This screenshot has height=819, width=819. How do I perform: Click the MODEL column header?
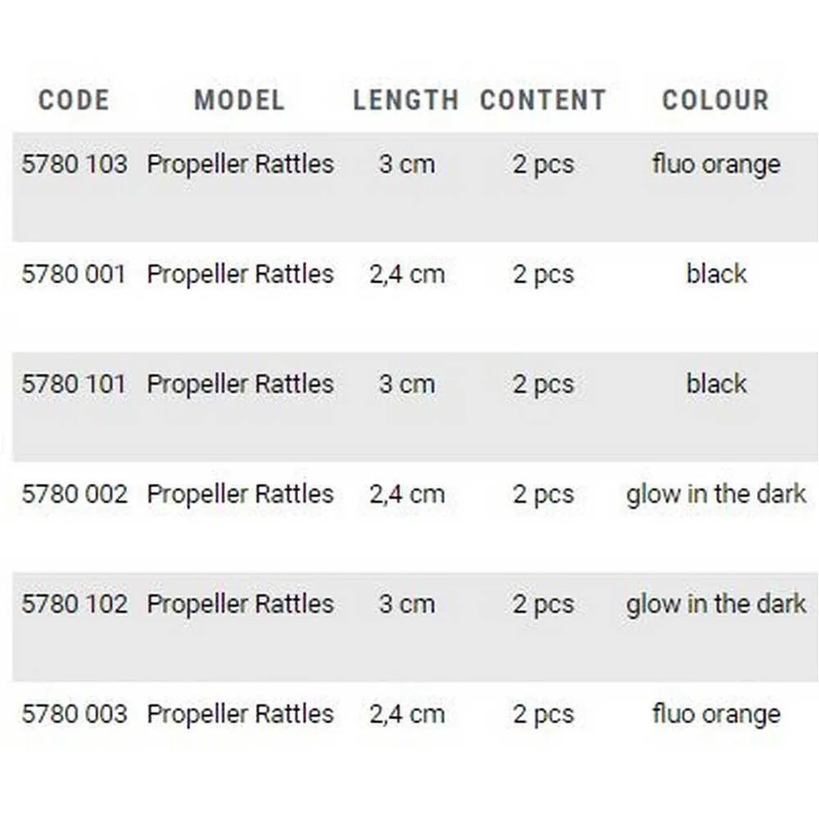click(x=239, y=100)
